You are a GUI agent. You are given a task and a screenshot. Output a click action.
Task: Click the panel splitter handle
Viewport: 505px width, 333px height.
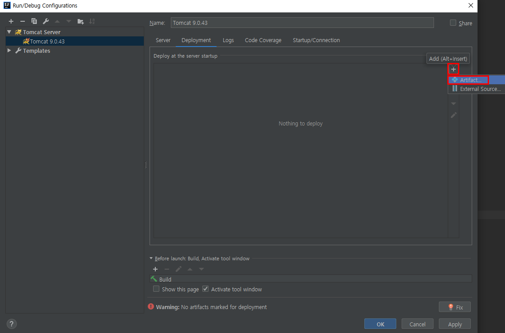point(146,165)
